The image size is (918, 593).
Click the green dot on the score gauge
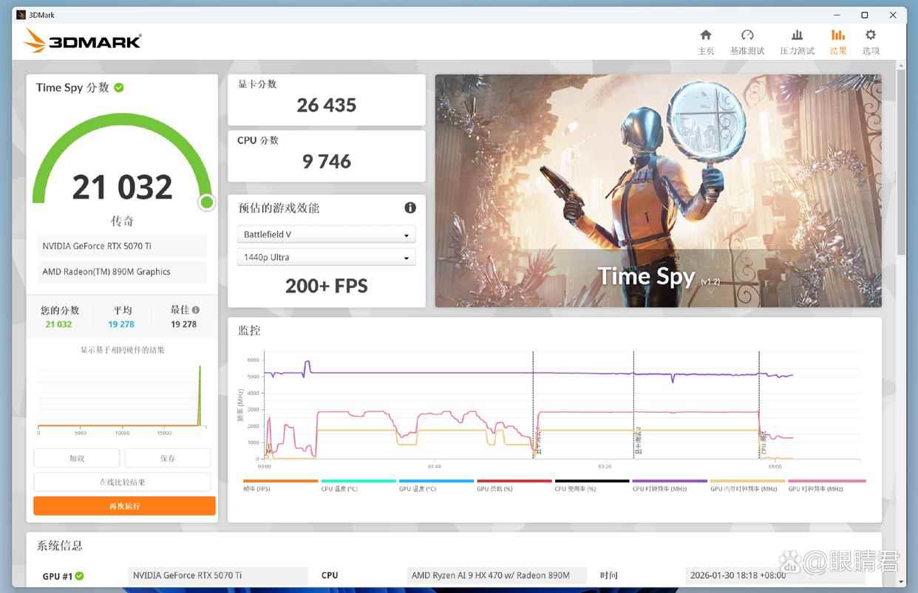206,202
